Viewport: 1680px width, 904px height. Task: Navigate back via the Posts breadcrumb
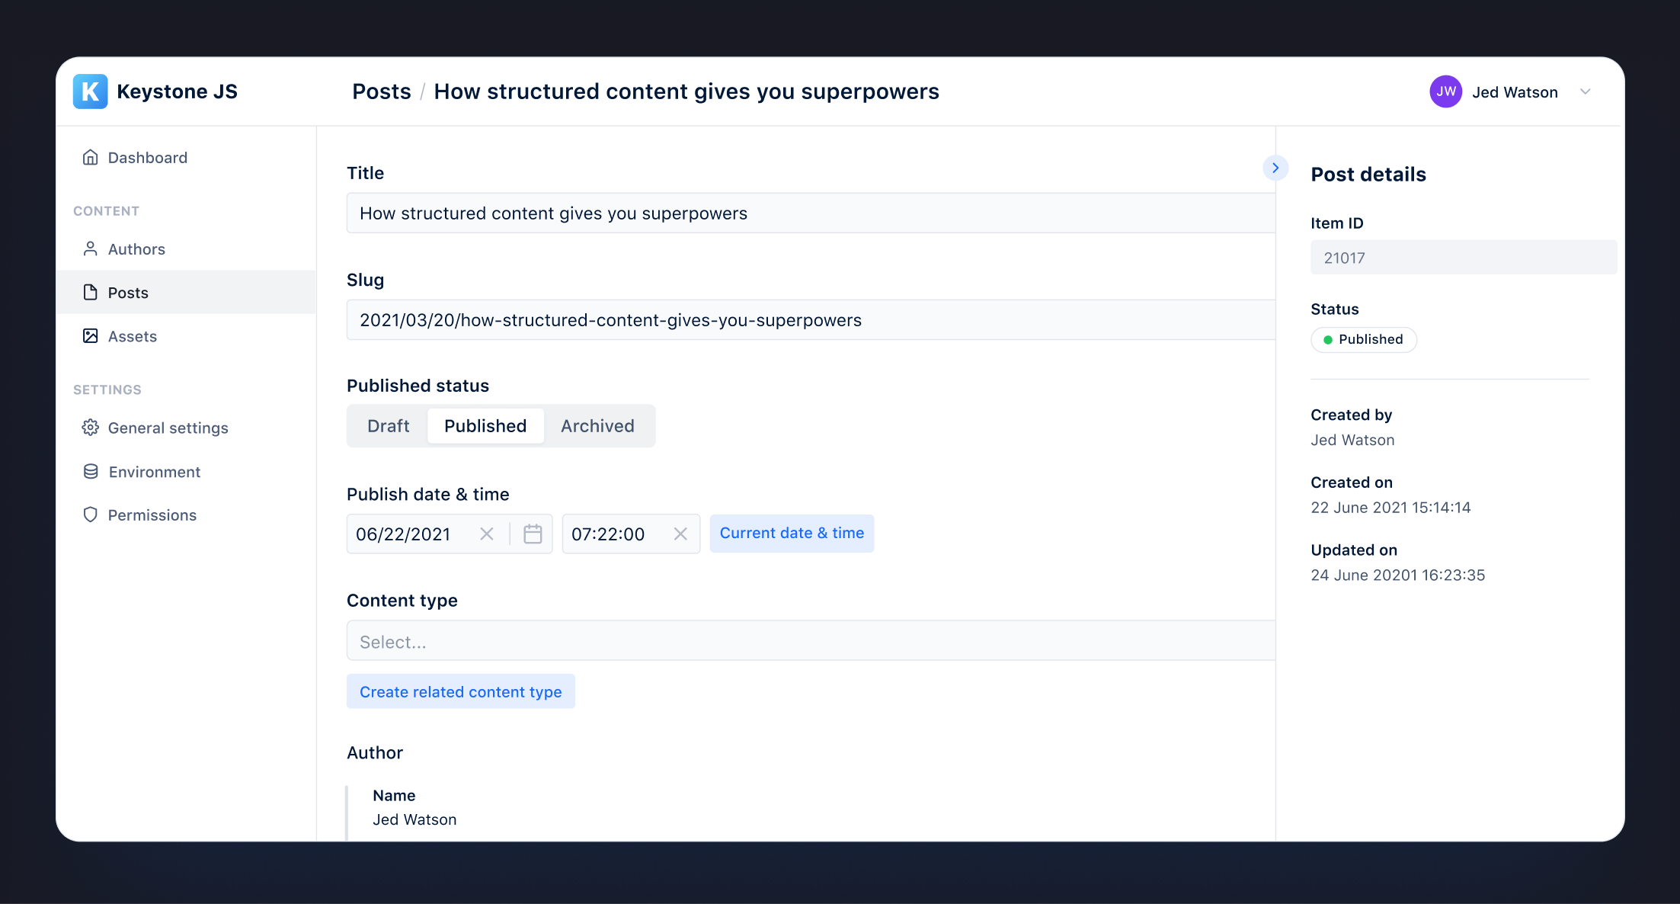tap(382, 91)
